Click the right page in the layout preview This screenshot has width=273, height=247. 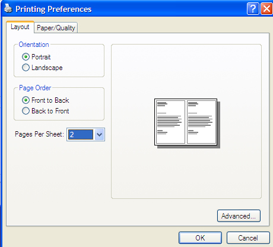(201, 122)
